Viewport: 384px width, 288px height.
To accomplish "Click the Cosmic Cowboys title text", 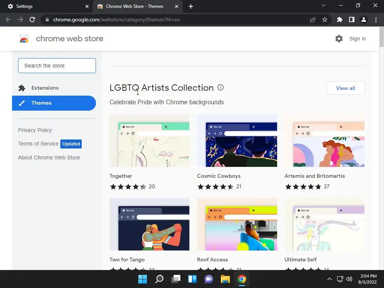I will coord(219,176).
